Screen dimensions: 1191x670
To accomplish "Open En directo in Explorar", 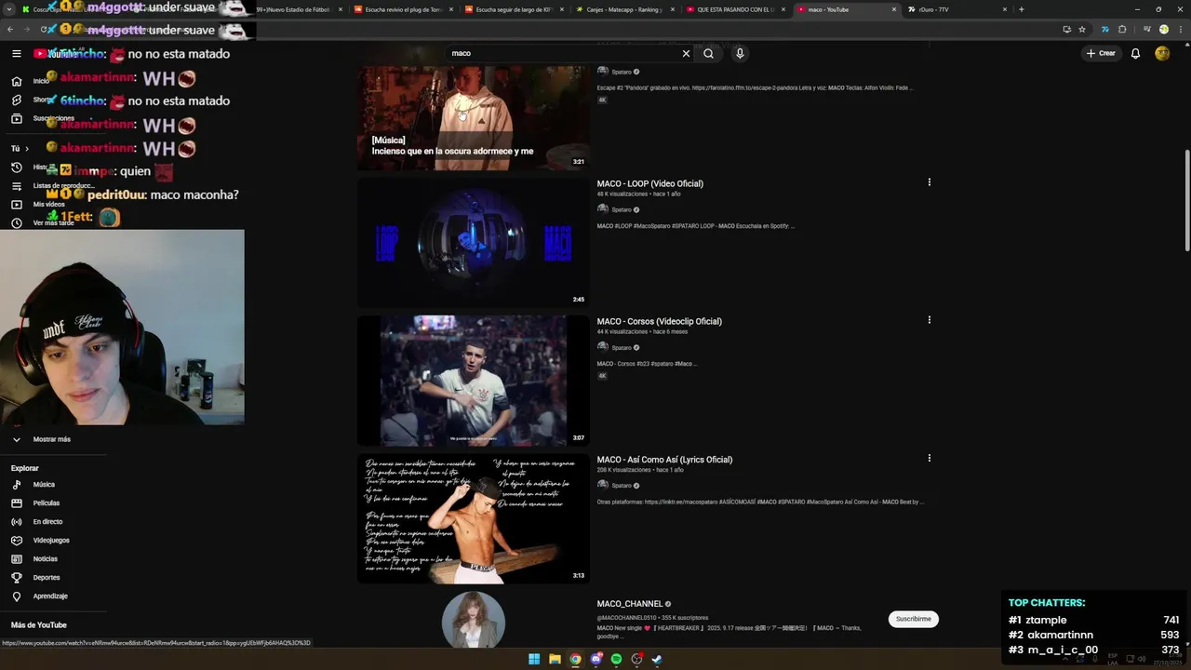I will [x=47, y=521].
